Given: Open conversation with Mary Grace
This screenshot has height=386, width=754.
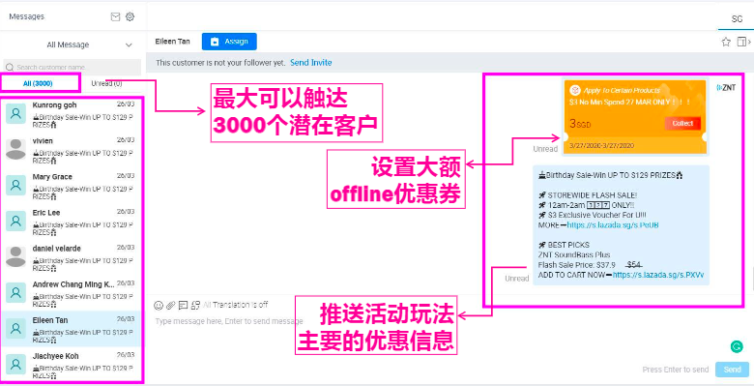Looking at the screenshot, I should click(x=72, y=186).
